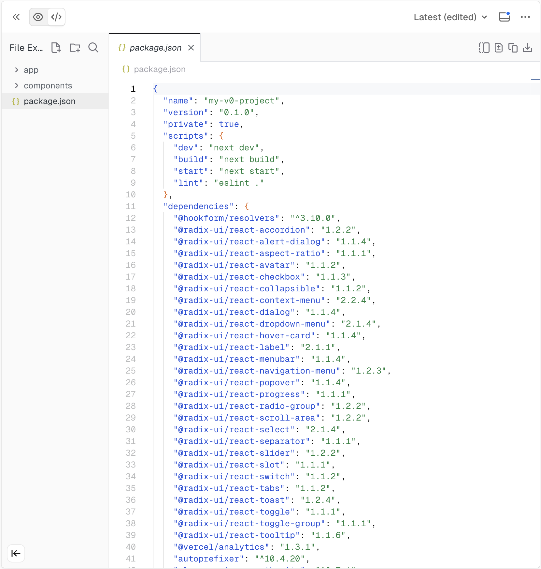This screenshot has width=541, height=569.
Task: Click the "eslint ." lint script value
Action: coord(239,183)
